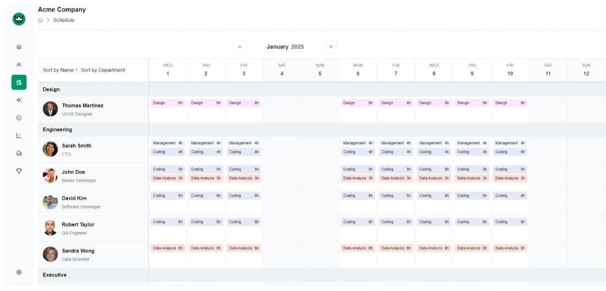The height and width of the screenshot is (291, 606).
Task: Click the Data Scientist role text
Action: click(76, 259)
